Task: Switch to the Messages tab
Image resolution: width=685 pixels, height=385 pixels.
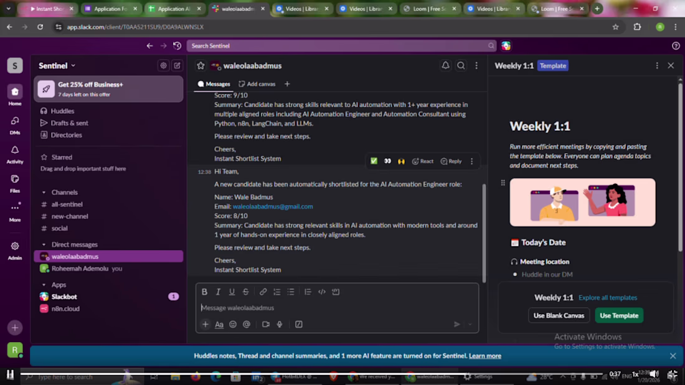Action: (214, 84)
